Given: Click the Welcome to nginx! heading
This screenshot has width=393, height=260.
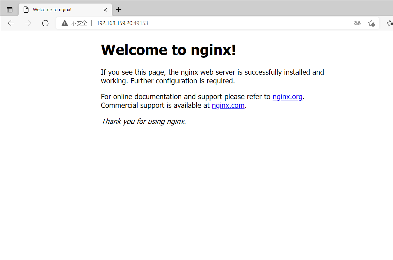Looking at the screenshot, I should click(x=169, y=50).
